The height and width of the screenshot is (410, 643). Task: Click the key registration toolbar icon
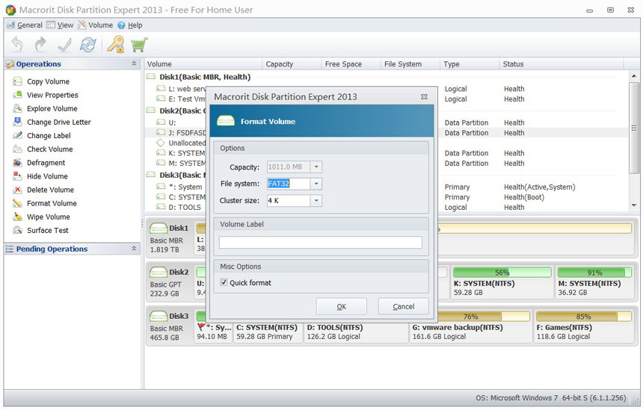click(x=114, y=45)
